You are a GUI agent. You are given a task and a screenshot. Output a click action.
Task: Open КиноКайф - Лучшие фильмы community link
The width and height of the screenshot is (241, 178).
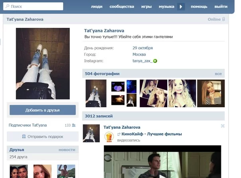tap(152, 134)
